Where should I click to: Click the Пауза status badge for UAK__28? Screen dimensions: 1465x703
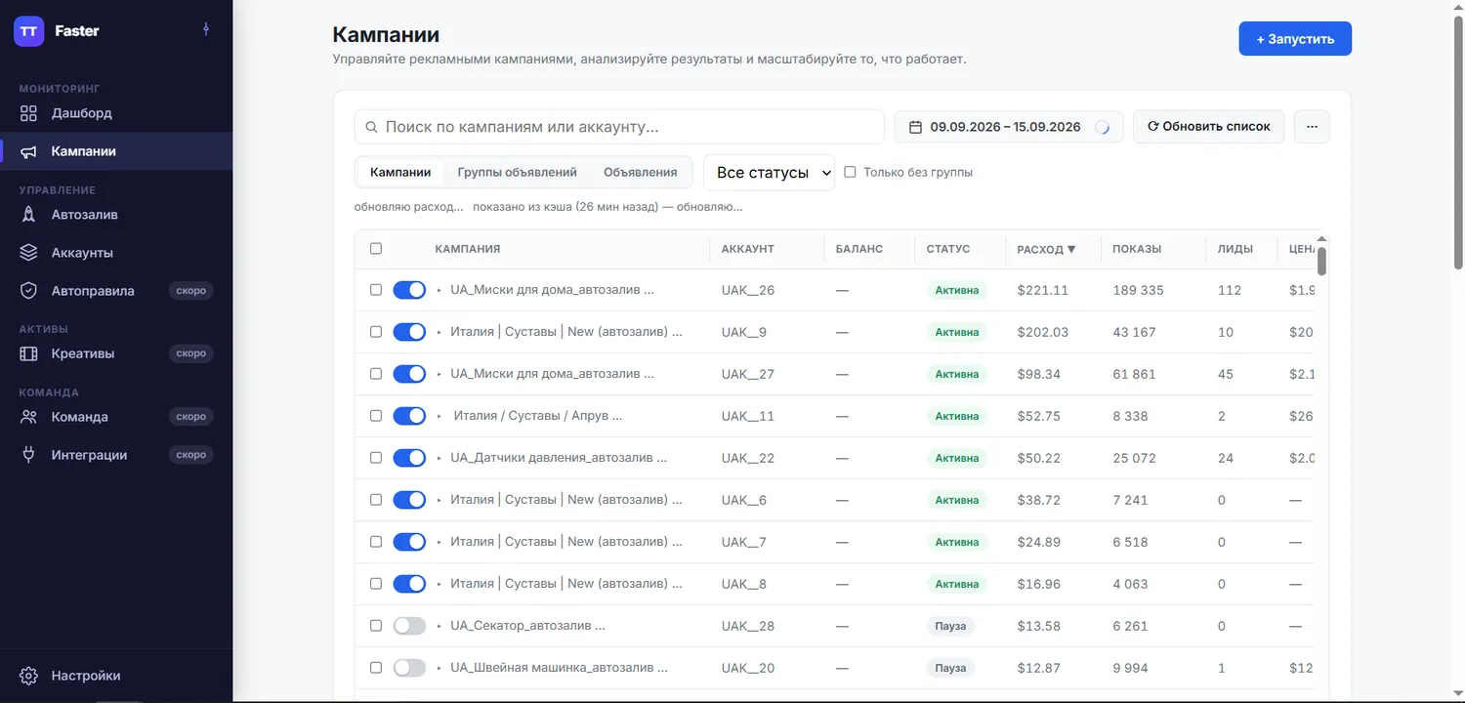pos(950,626)
